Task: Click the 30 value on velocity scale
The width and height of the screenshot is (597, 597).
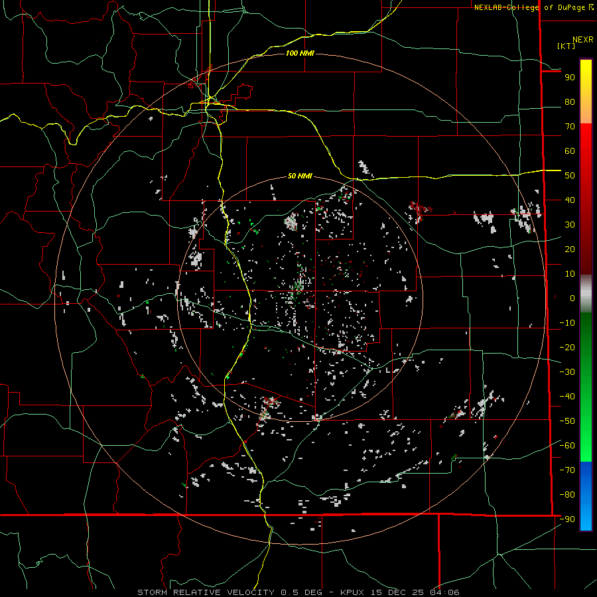Action: [570, 225]
